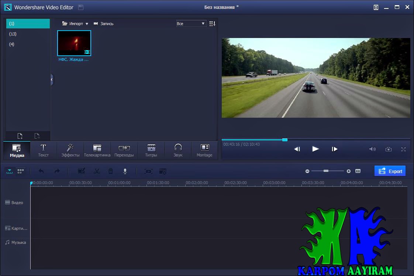414x276 pixels.
Task: Click the Undo arrow icon
Action: click(x=41, y=171)
